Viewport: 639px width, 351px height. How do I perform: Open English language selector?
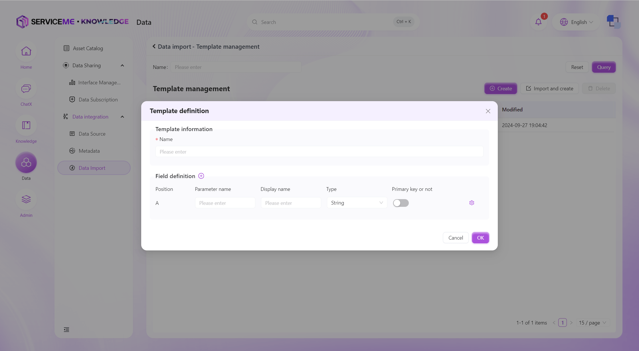click(x=576, y=22)
